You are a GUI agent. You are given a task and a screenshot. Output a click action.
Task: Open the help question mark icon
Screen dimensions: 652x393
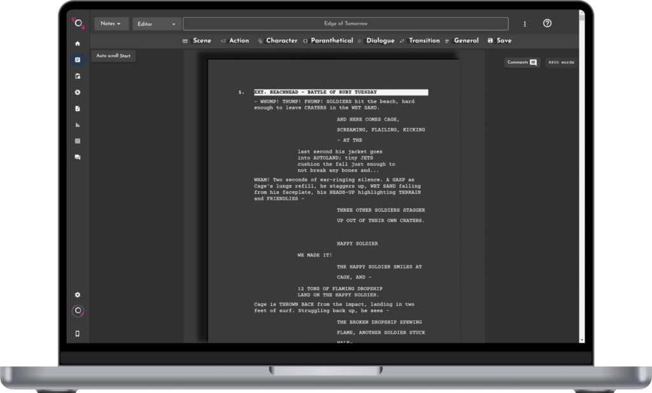coord(547,24)
